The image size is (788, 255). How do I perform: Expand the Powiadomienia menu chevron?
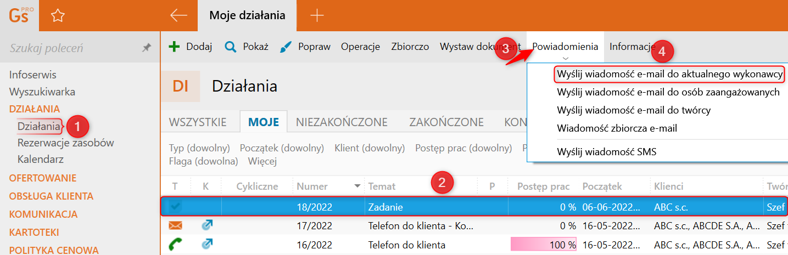566,58
